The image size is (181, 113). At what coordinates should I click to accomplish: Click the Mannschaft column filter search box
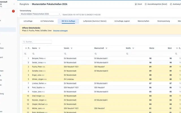109,54
